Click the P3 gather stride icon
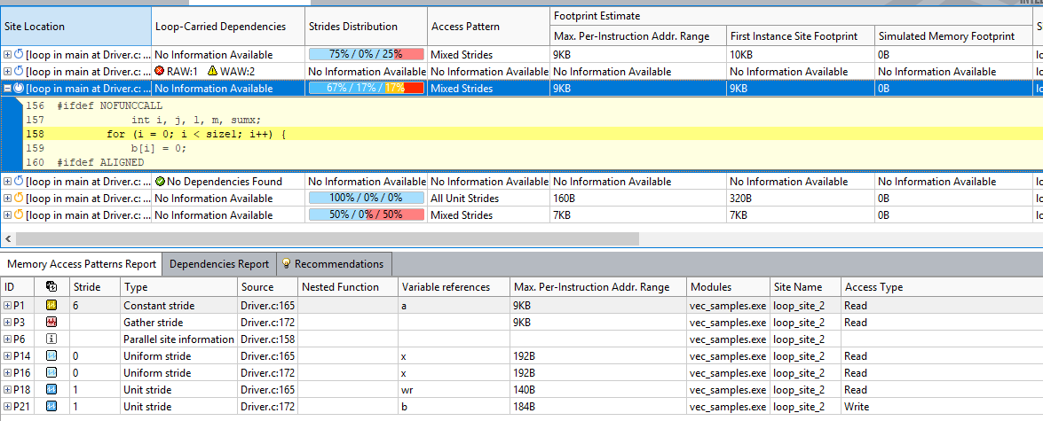 [51, 323]
